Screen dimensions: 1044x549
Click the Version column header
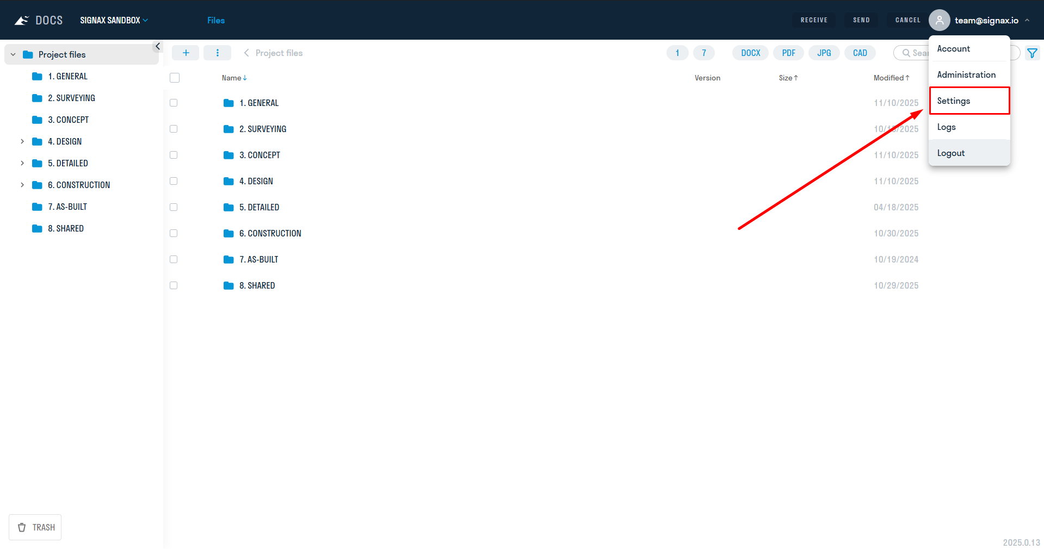pyautogui.click(x=707, y=78)
